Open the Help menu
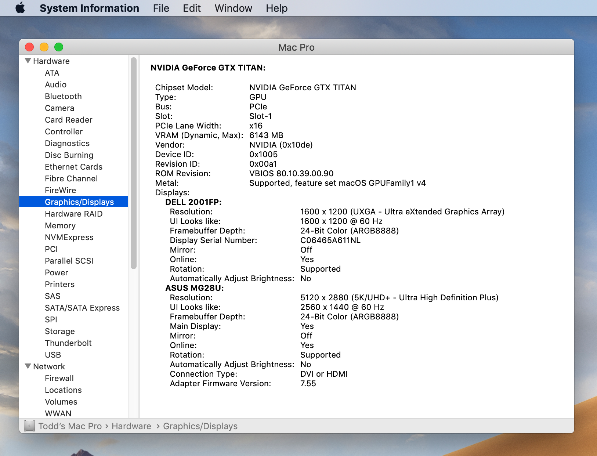Screen dimensions: 597x456 pos(276,8)
